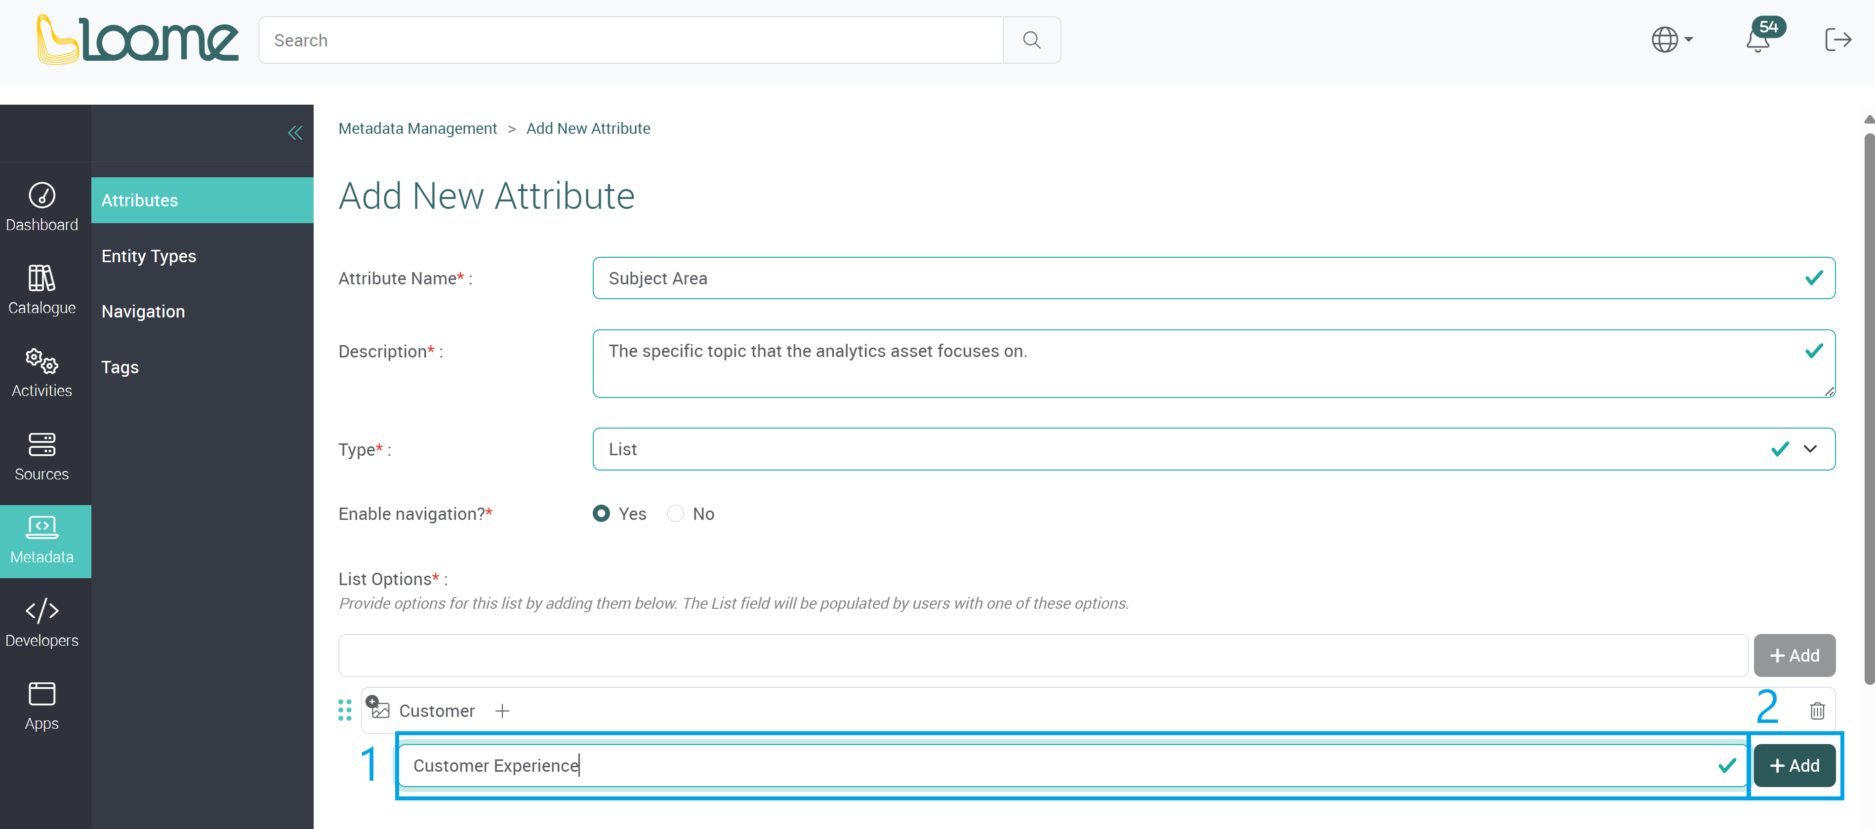Select the Attributes menu item
The width and height of the screenshot is (1875, 829).
pyautogui.click(x=203, y=200)
